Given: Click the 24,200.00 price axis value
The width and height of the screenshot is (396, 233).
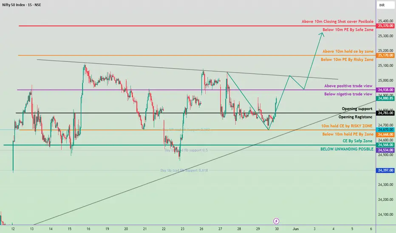Looking at the screenshot, I should tap(385, 200).
